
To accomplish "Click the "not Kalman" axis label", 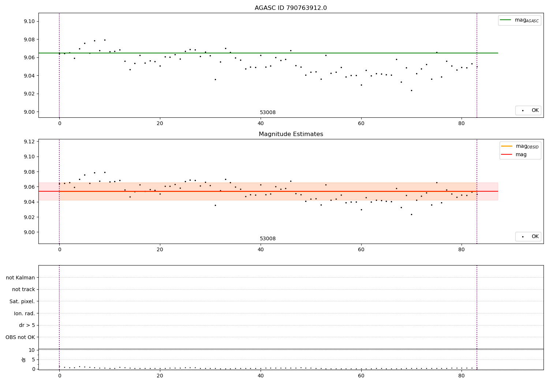I will point(20,278).
